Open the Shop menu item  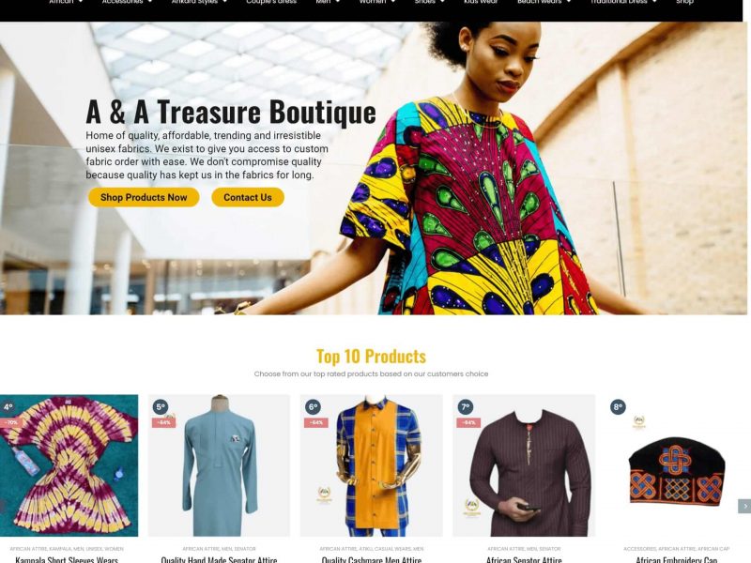pyautogui.click(x=685, y=2)
